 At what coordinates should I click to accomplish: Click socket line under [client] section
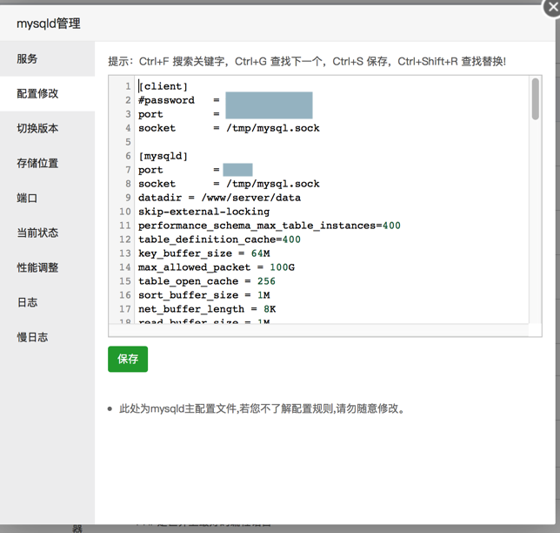(229, 128)
